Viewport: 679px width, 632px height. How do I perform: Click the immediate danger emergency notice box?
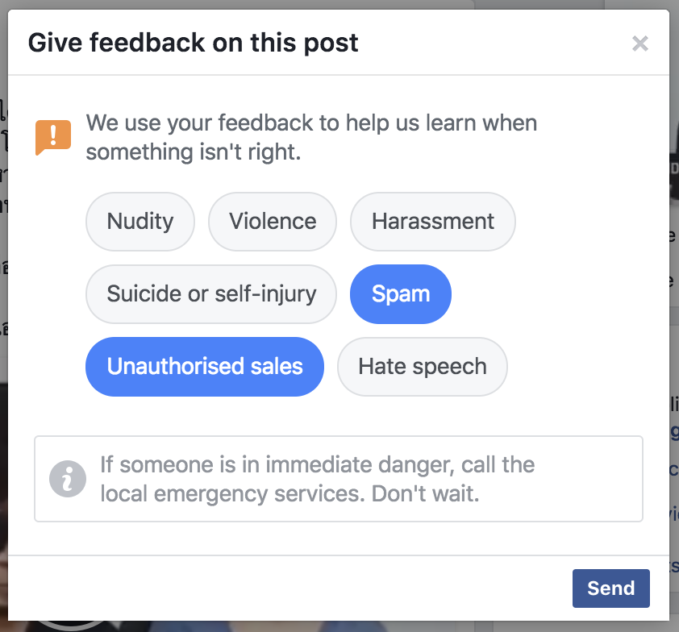tap(339, 479)
